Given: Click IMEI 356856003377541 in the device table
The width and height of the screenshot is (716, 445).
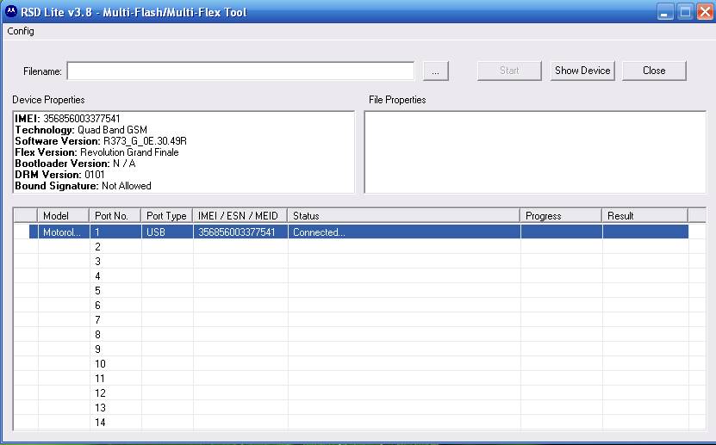Looking at the screenshot, I should (x=240, y=232).
